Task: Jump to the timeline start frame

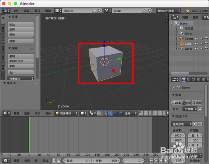Action: point(151,161)
